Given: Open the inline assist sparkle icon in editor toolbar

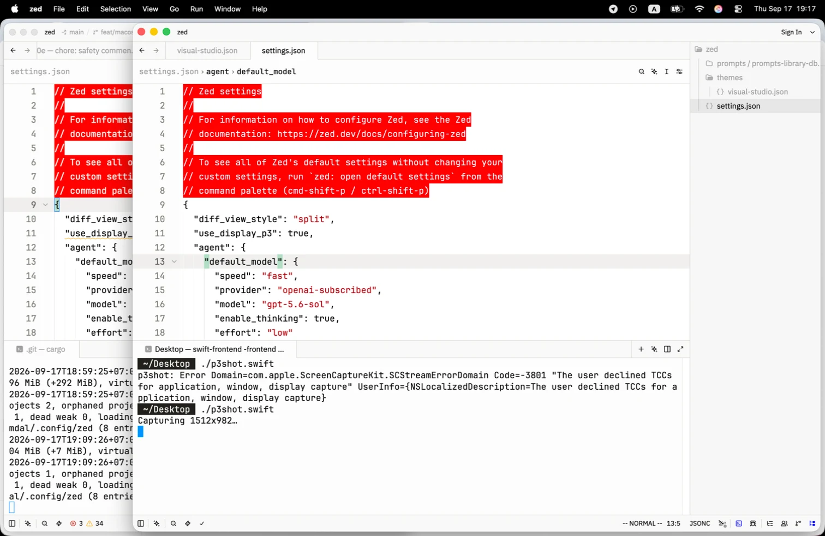Looking at the screenshot, I should (x=654, y=72).
